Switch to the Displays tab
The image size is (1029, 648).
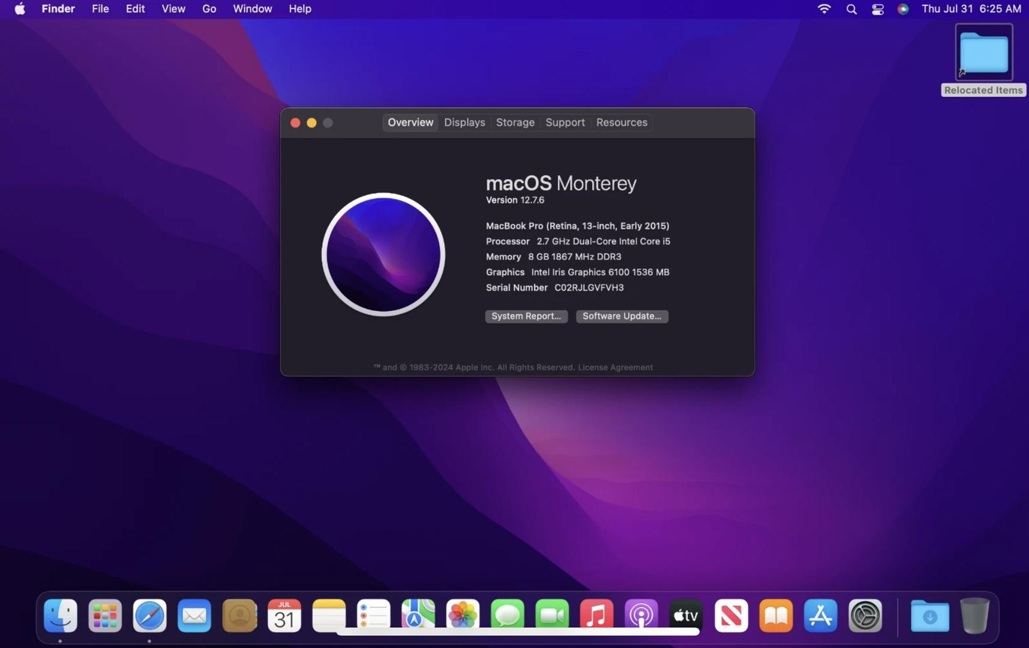(464, 122)
